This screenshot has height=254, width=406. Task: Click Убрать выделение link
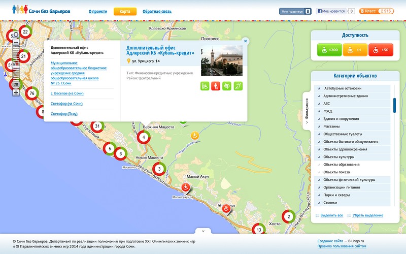pos(367,215)
